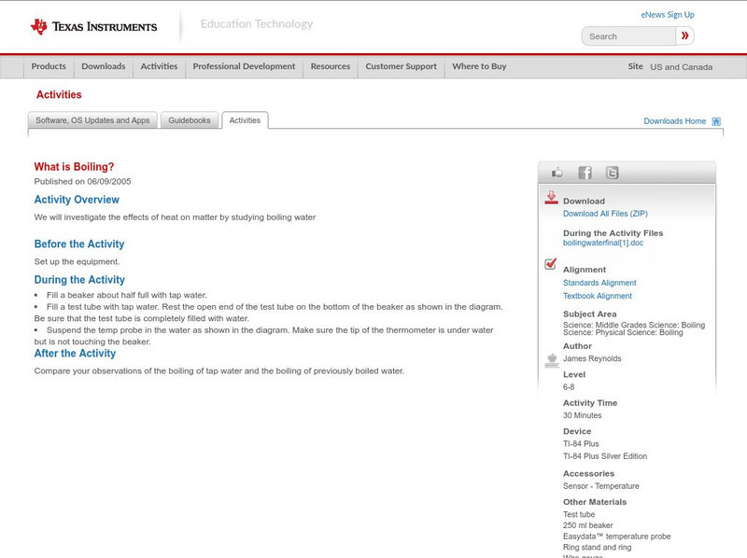This screenshot has height=558, width=747.
Task: Share the activity via the Facebook icon
Action: [584, 172]
